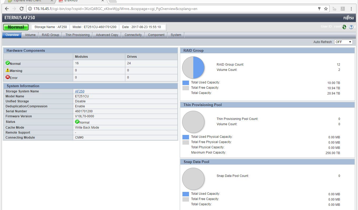Image resolution: width=358 pixels, height=210 pixels.
Task: Click the green Normal status button
Action: [x=16, y=27]
